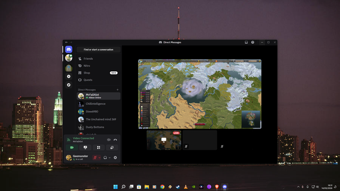This screenshot has width=340, height=191.
Task: Open noise suppression settings icon
Action: coord(108,140)
